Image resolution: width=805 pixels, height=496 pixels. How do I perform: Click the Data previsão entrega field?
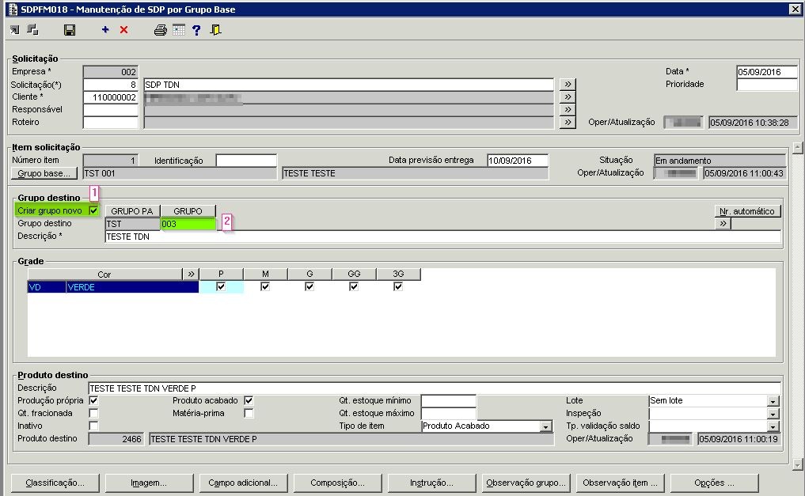(518, 161)
